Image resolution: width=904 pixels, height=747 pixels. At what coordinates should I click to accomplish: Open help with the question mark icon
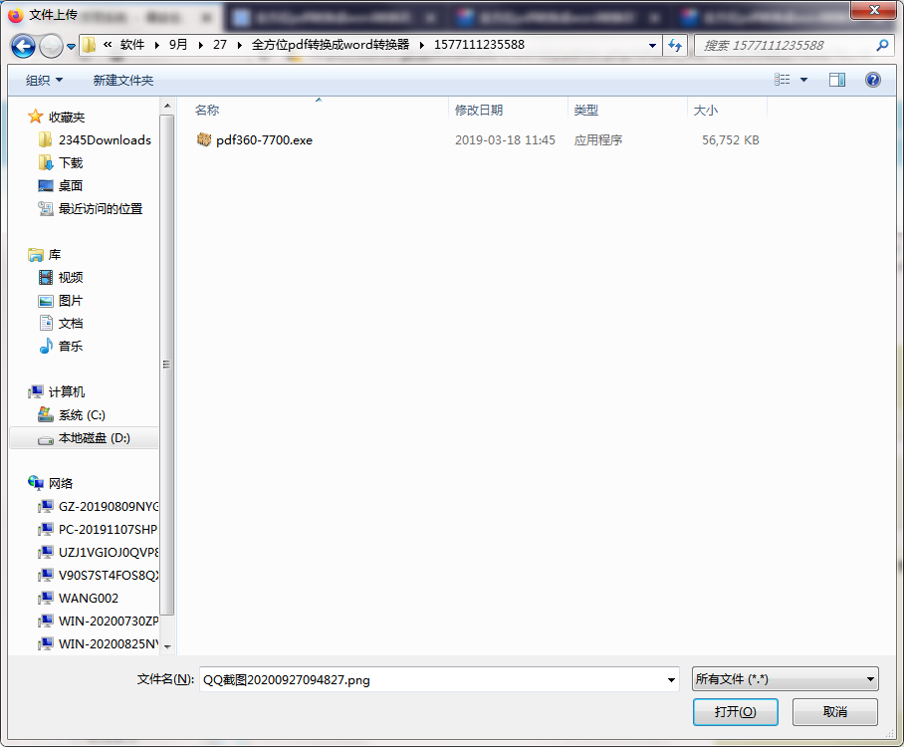tap(873, 80)
